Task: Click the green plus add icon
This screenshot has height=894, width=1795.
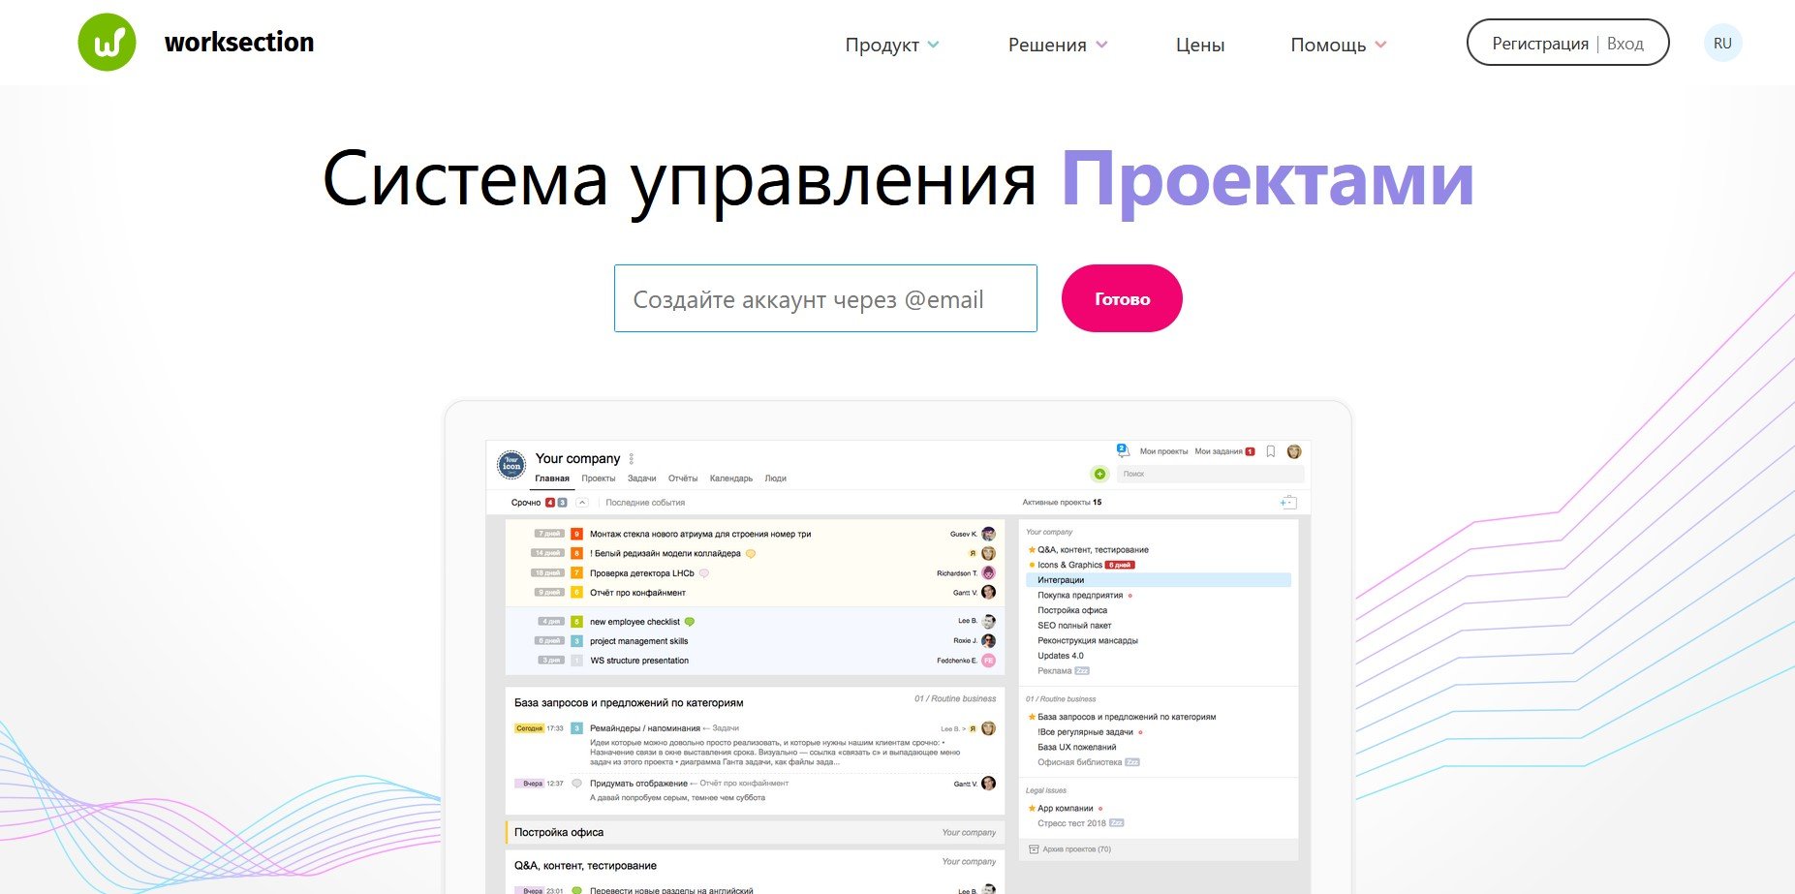Action: (1099, 474)
